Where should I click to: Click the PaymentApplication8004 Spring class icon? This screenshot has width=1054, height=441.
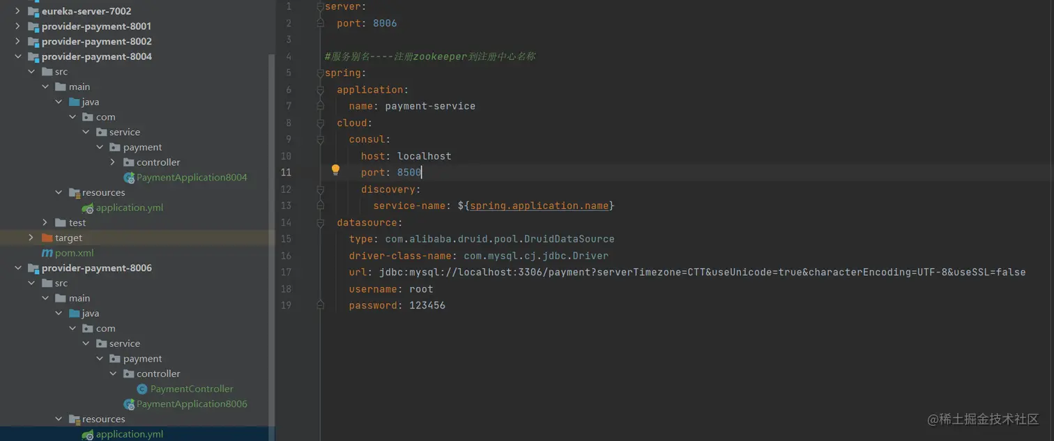click(129, 178)
